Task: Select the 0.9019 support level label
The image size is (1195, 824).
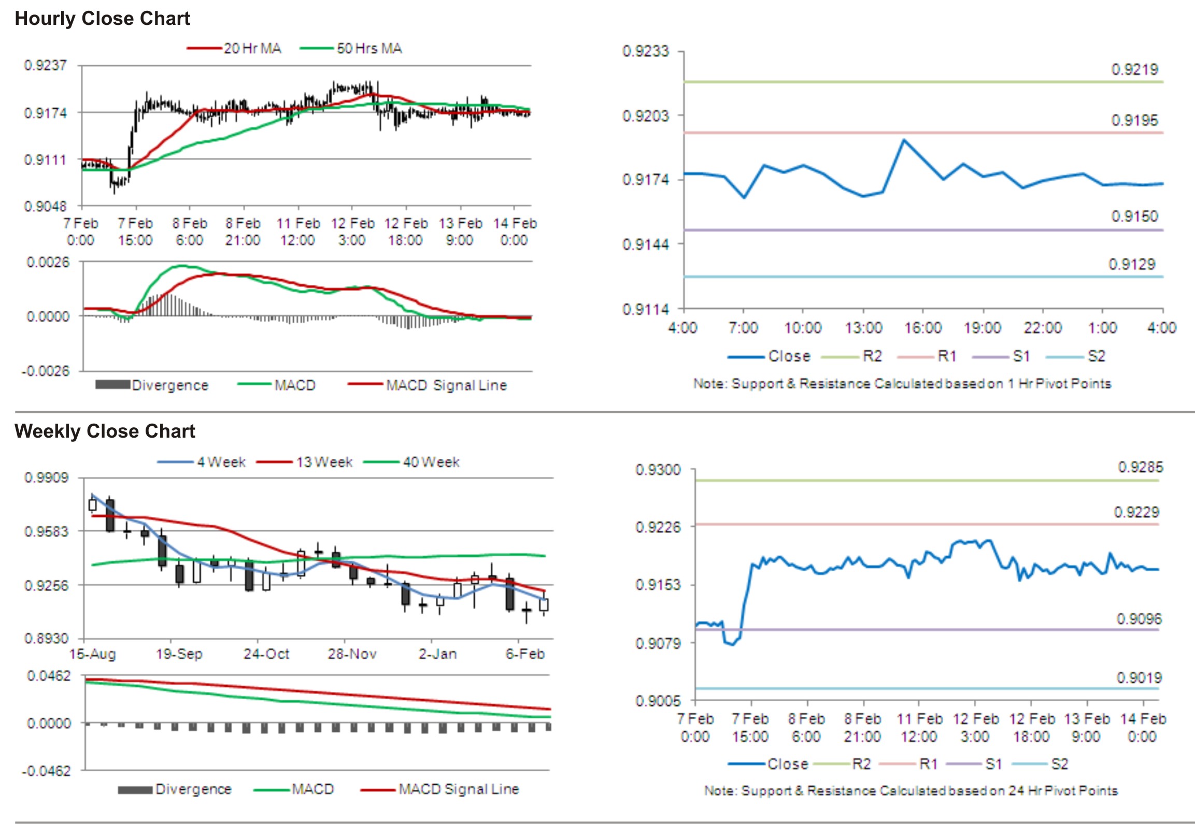Action: (x=1139, y=677)
